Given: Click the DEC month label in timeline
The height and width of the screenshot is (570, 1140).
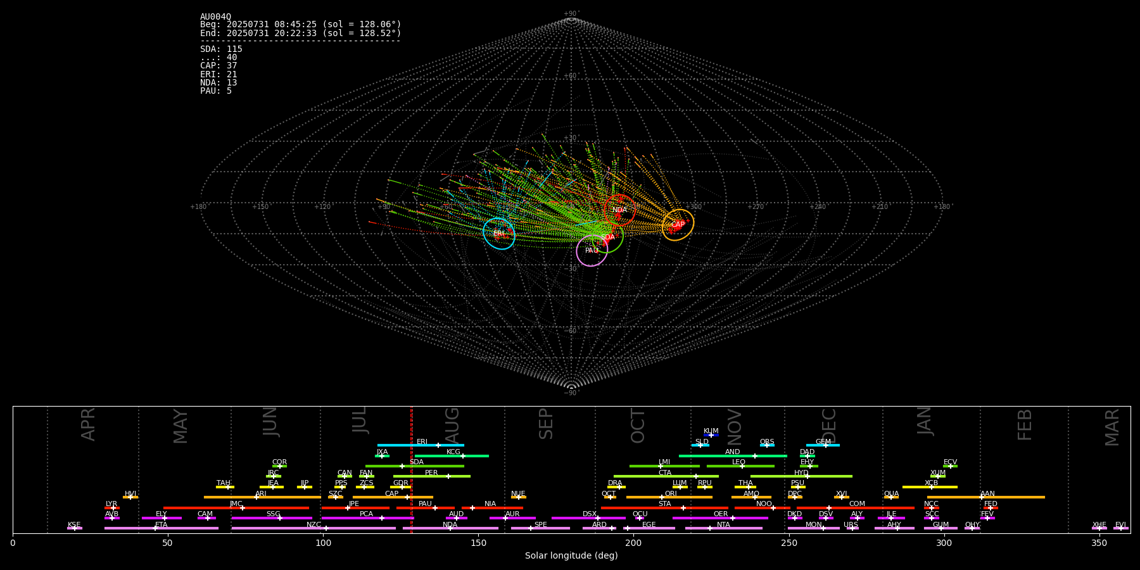Looking at the screenshot, I should [829, 426].
